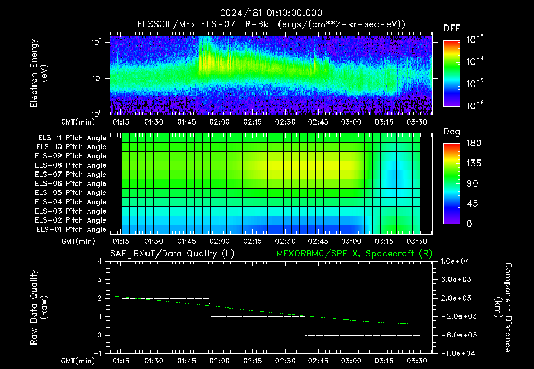
Task: Click the 10^-3 value on DEF scale
Action: pos(475,40)
